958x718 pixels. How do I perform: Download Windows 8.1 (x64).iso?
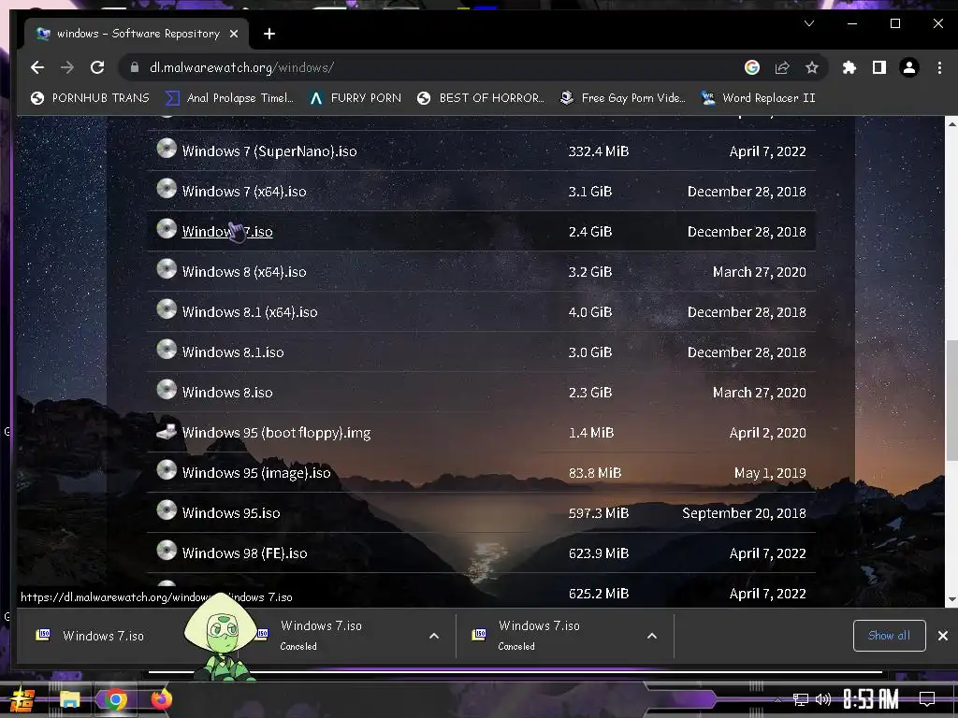249,312
